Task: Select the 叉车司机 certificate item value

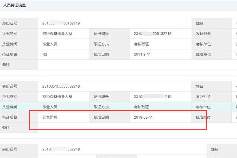Action: tap(50, 118)
